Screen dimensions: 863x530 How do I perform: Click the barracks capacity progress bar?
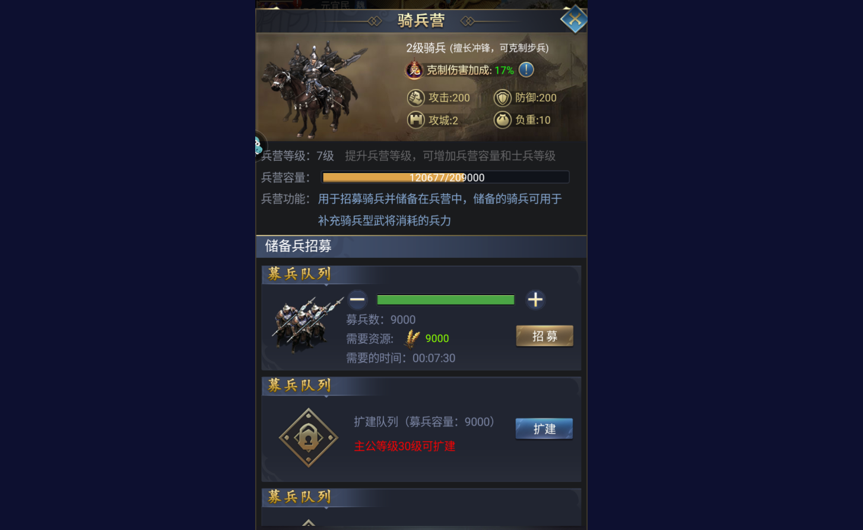click(x=445, y=177)
